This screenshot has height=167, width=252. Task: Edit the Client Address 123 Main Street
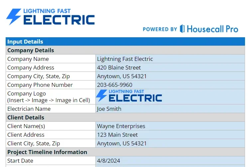pos(170,135)
